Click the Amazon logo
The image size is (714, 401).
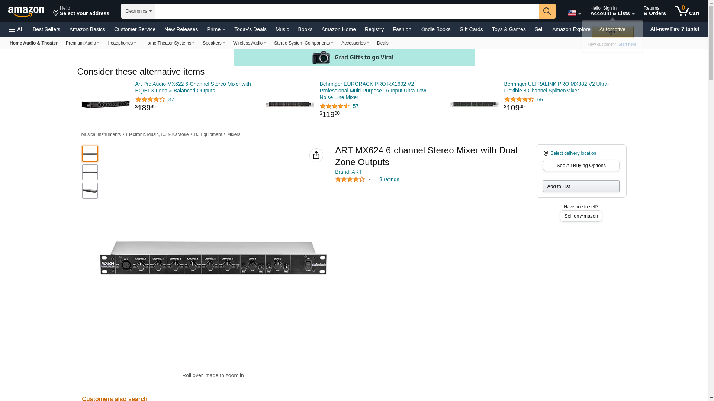[x=26, y=12]
